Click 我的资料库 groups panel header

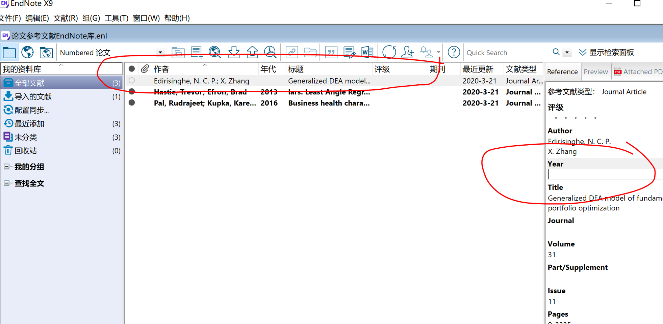coord(61,69)
